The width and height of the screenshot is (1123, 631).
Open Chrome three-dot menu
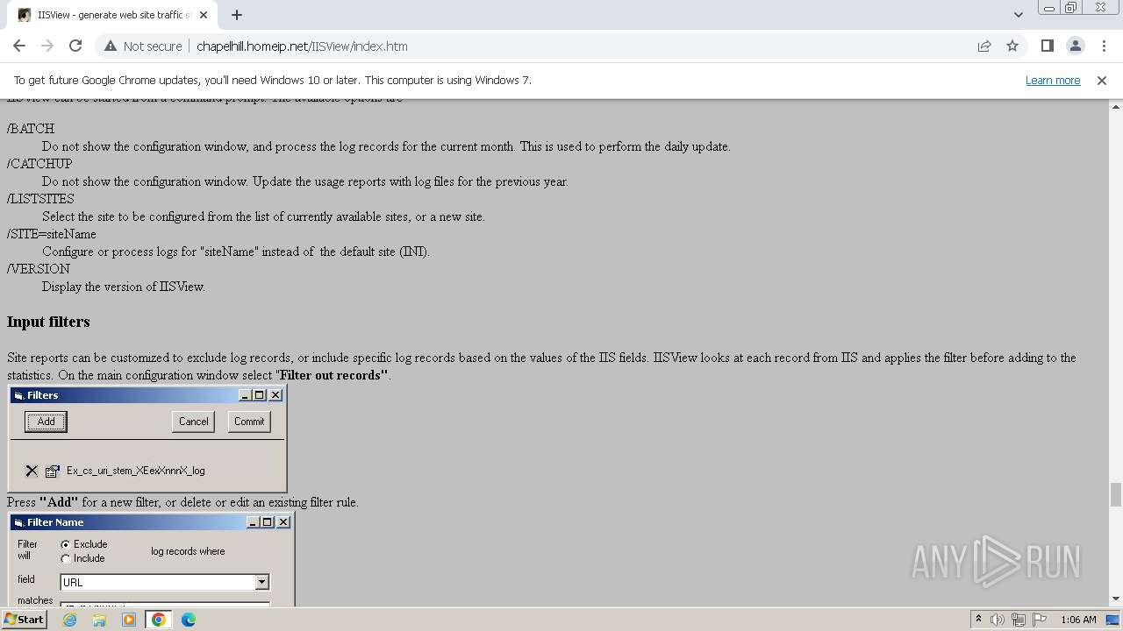click(x=1103, y=46)
